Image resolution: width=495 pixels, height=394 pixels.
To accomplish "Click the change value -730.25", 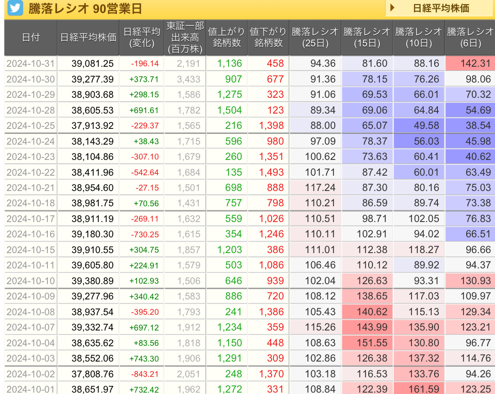I will (x=145, y=235).
